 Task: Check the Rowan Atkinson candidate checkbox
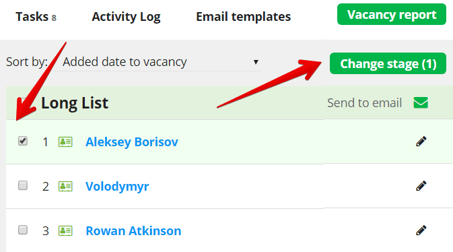23,230
